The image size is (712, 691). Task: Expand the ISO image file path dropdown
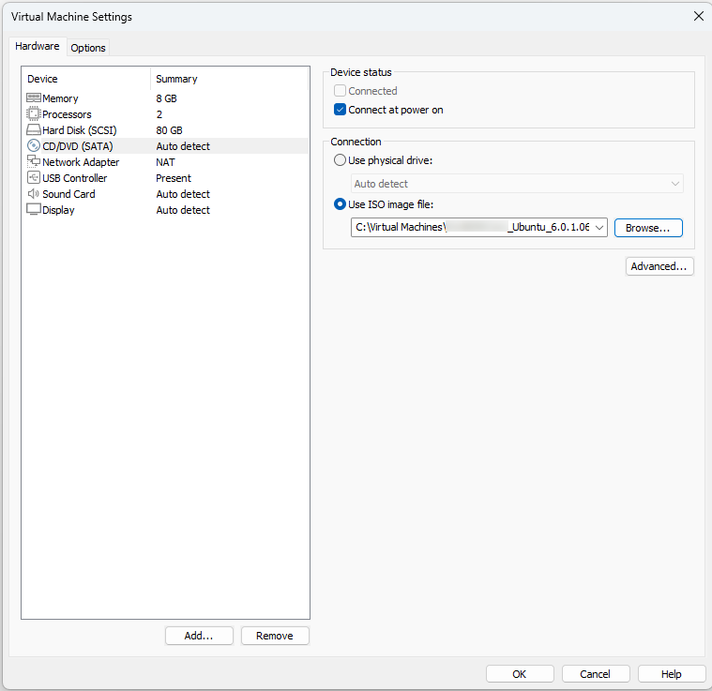click(x=599, y=228)
